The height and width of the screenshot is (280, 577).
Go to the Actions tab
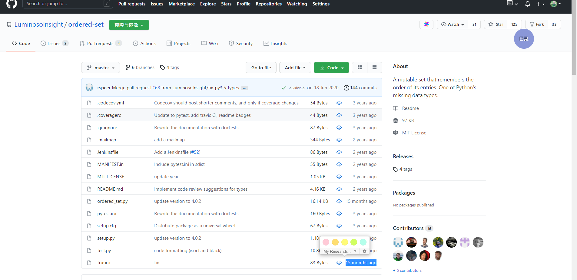[144, 44]
